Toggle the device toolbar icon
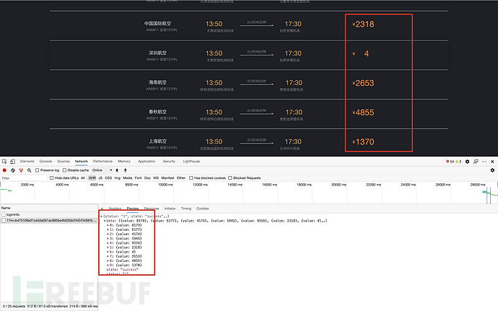The image size is (498, 311). (13, 162)
